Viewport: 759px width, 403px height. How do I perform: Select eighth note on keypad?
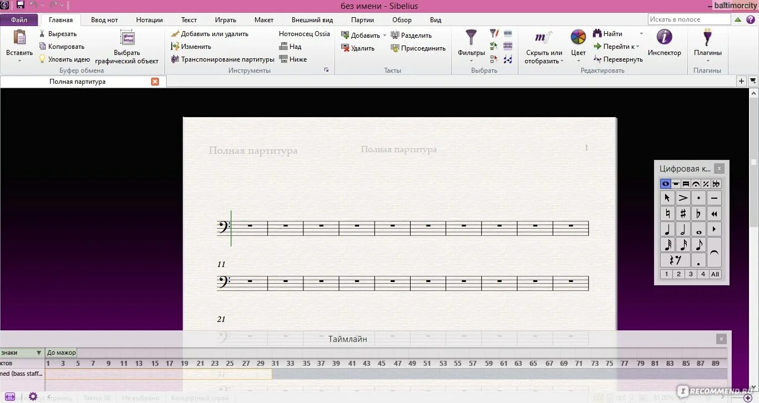pos(698,244)
